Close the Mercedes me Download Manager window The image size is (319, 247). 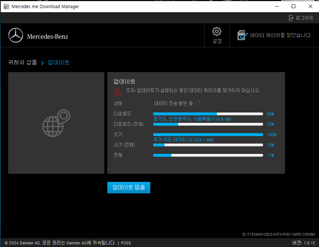(310, 7)
